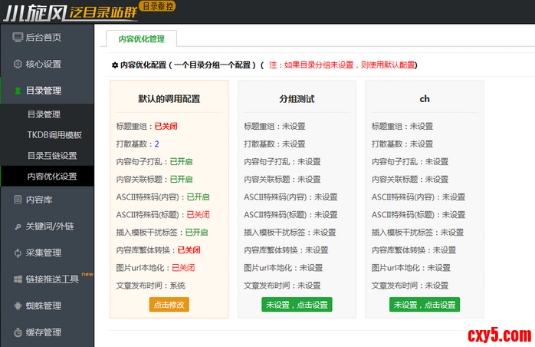Click 未设置，点击设置 under 分组测试
Image resolution: width=535 pixels, height=347 pixels.
point(297,305)
